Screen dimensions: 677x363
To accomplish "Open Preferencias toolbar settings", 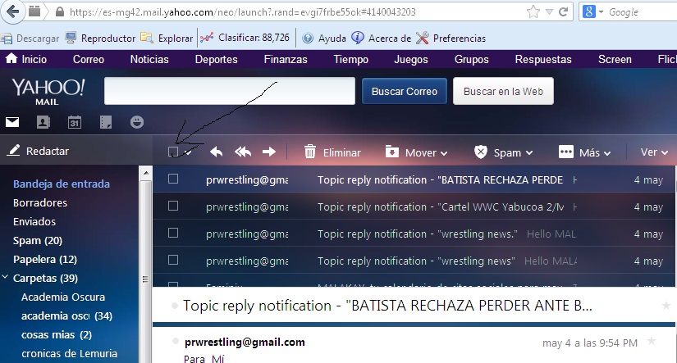I will (x=451, y=38).
